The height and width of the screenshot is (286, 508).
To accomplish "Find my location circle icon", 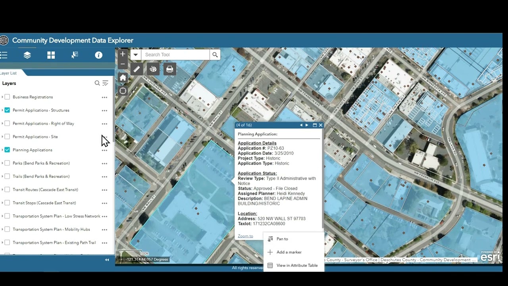I will pos(123,91).
